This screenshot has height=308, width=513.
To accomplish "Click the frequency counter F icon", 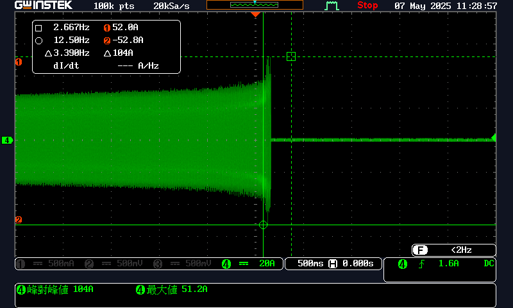I will pyautogui.click(x=420, y=250).
